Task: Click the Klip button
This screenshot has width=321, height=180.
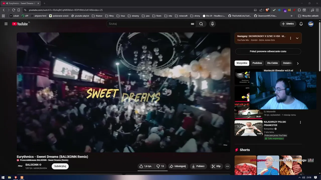Action: coord(216,166)
